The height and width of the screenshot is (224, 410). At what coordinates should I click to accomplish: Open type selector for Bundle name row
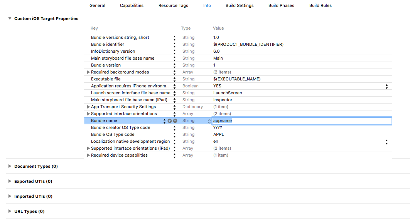pyautogui.click(x=209, y=121)
